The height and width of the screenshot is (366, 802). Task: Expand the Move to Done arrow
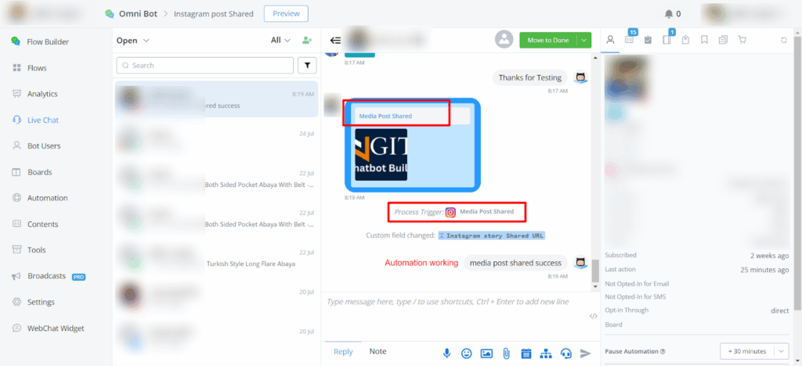click(583, 40)
